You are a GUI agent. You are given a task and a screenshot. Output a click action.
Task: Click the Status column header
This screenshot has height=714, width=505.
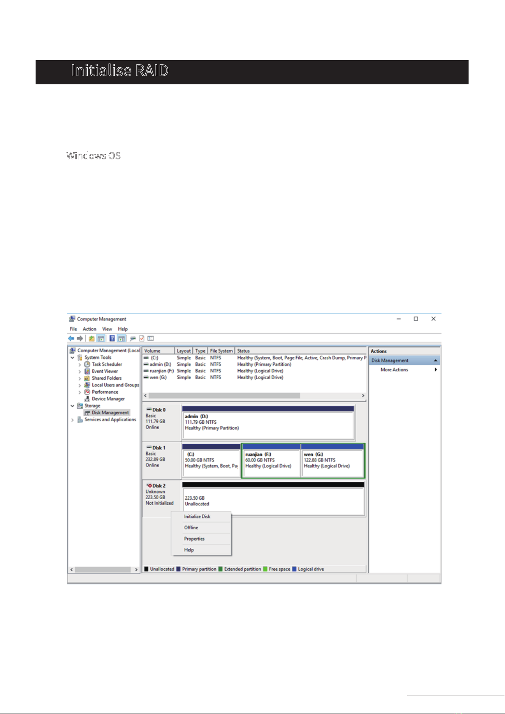[244, 351]
